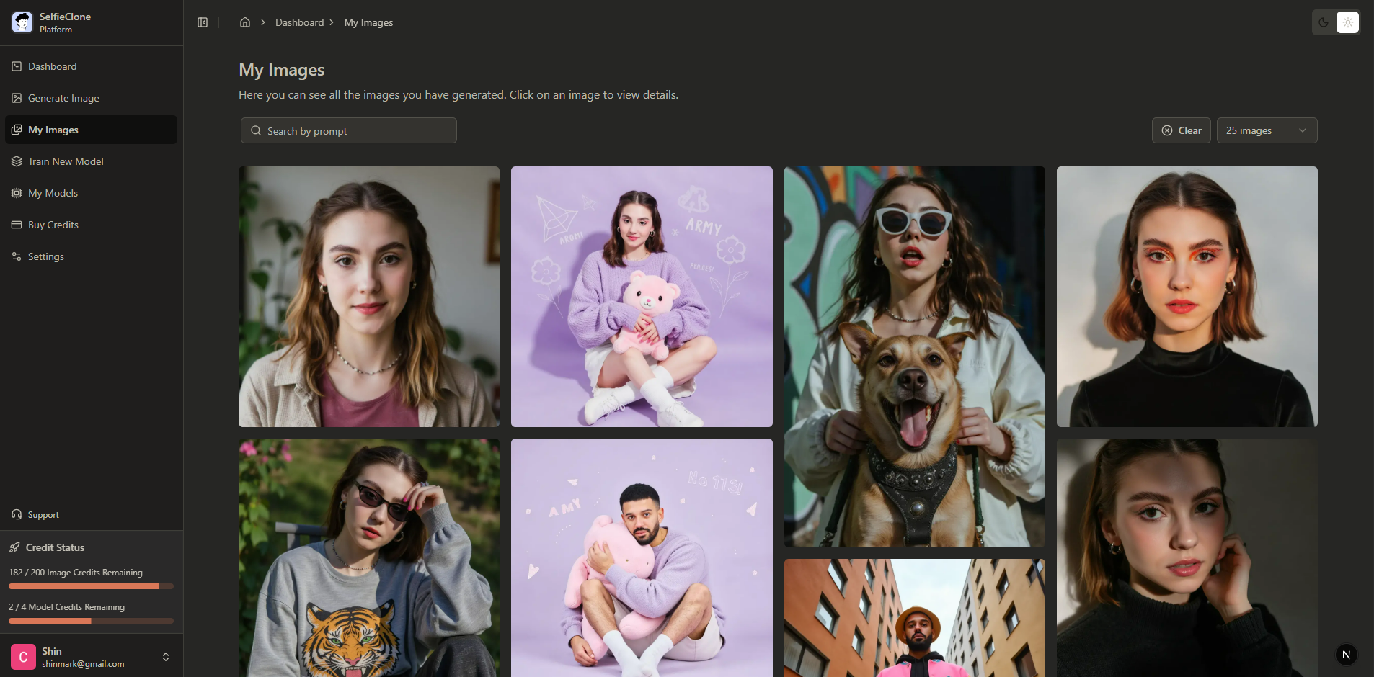This screenshot has width=1374, height=677.
Task: Click the Image Credits progress bar
Action: 91,586
